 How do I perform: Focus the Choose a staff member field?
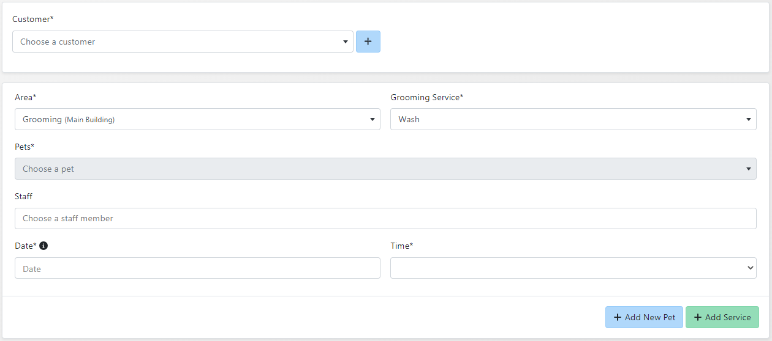coord(385,218)
